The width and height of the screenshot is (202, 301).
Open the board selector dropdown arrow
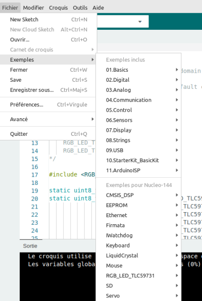[x=140, y=22]
